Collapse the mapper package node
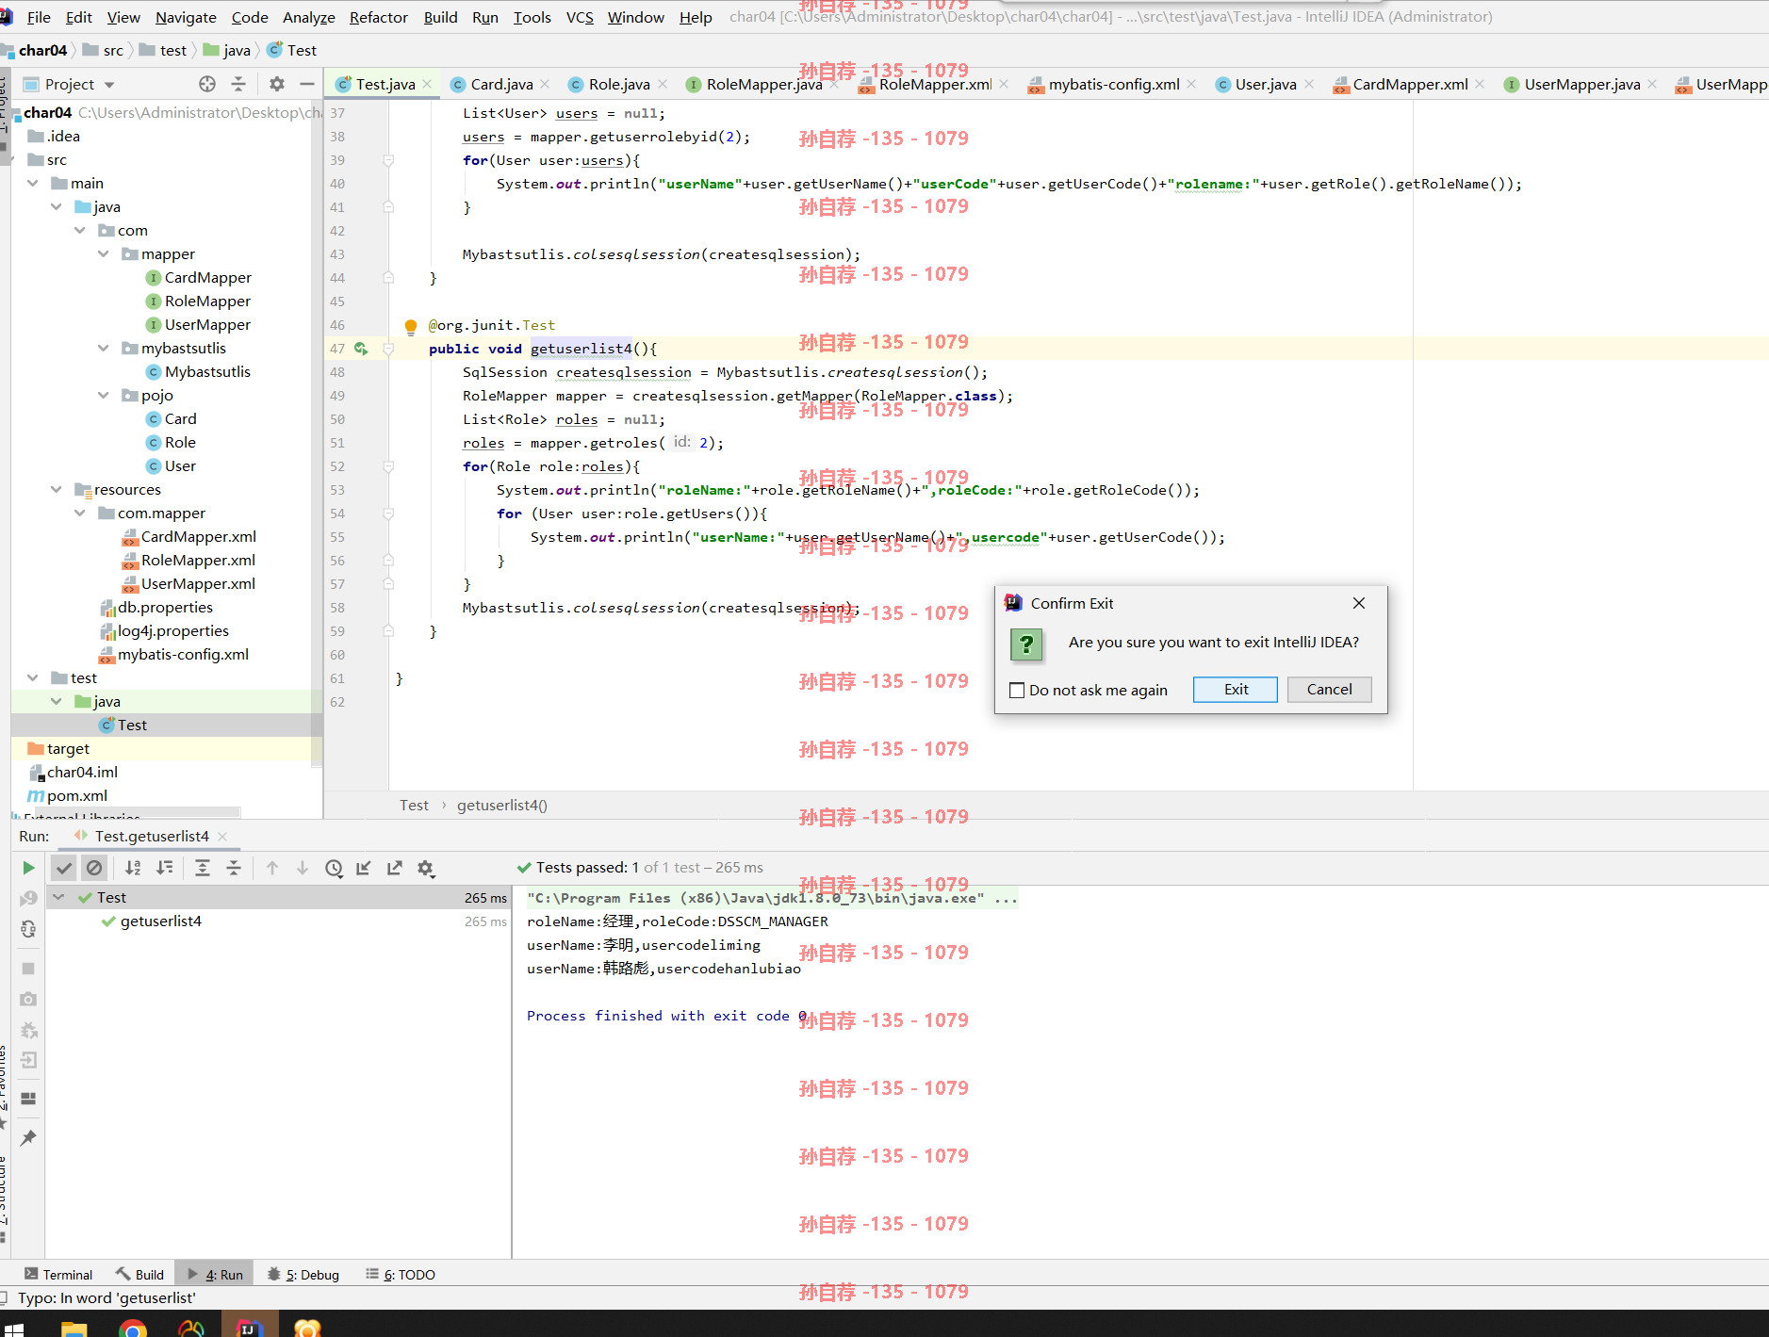The image size is (1769, 1337). click(104, 253)
